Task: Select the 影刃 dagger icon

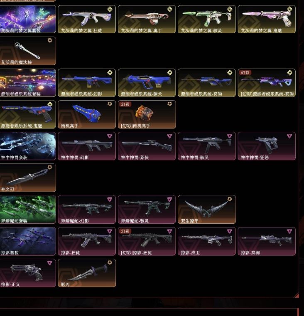Action: coord(87,272)
